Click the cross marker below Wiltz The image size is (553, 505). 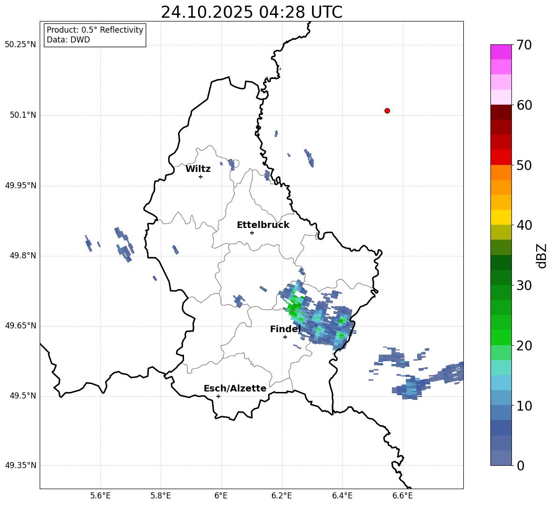[201, 177]
